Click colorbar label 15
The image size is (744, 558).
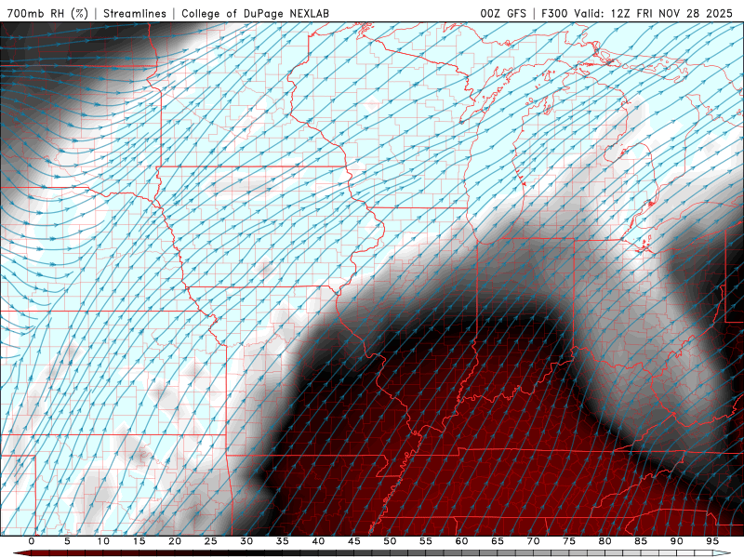(139, 541)
